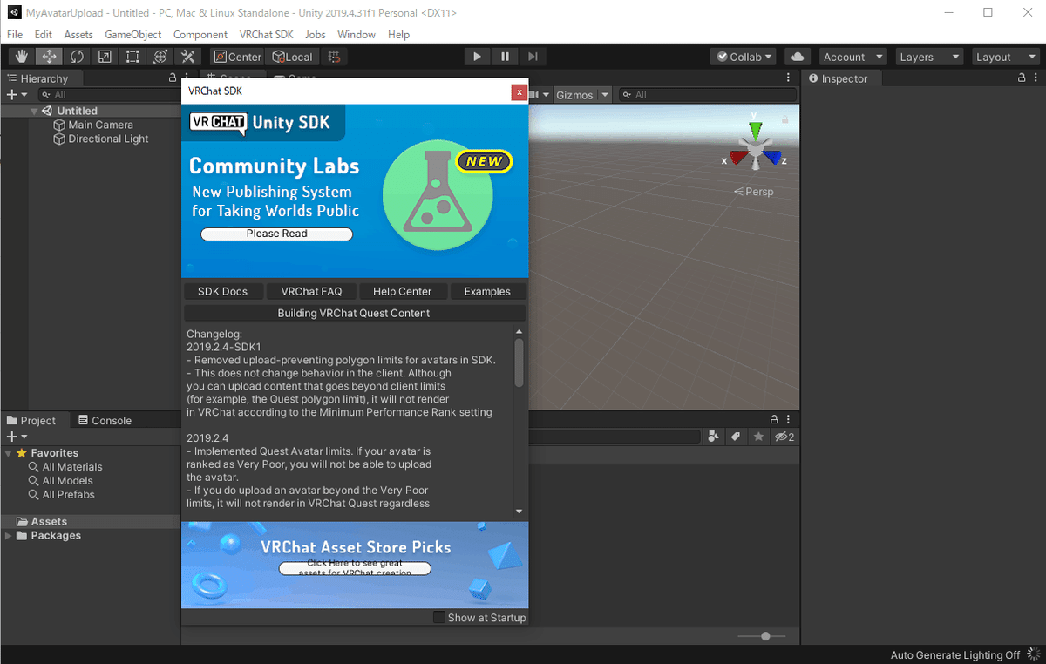Open the File menu
Viewport: 1046px width, 664px height.
[x=15, y=34]
